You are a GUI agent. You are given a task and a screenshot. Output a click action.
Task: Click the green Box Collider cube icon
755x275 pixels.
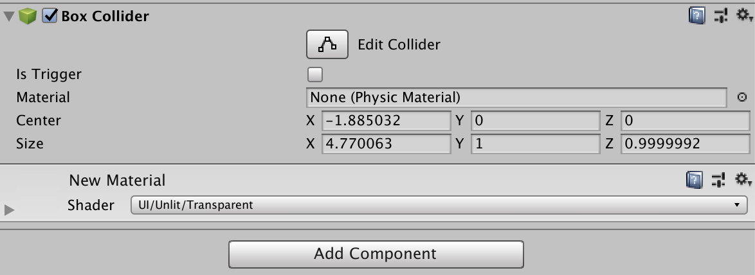tap(28, 16)
